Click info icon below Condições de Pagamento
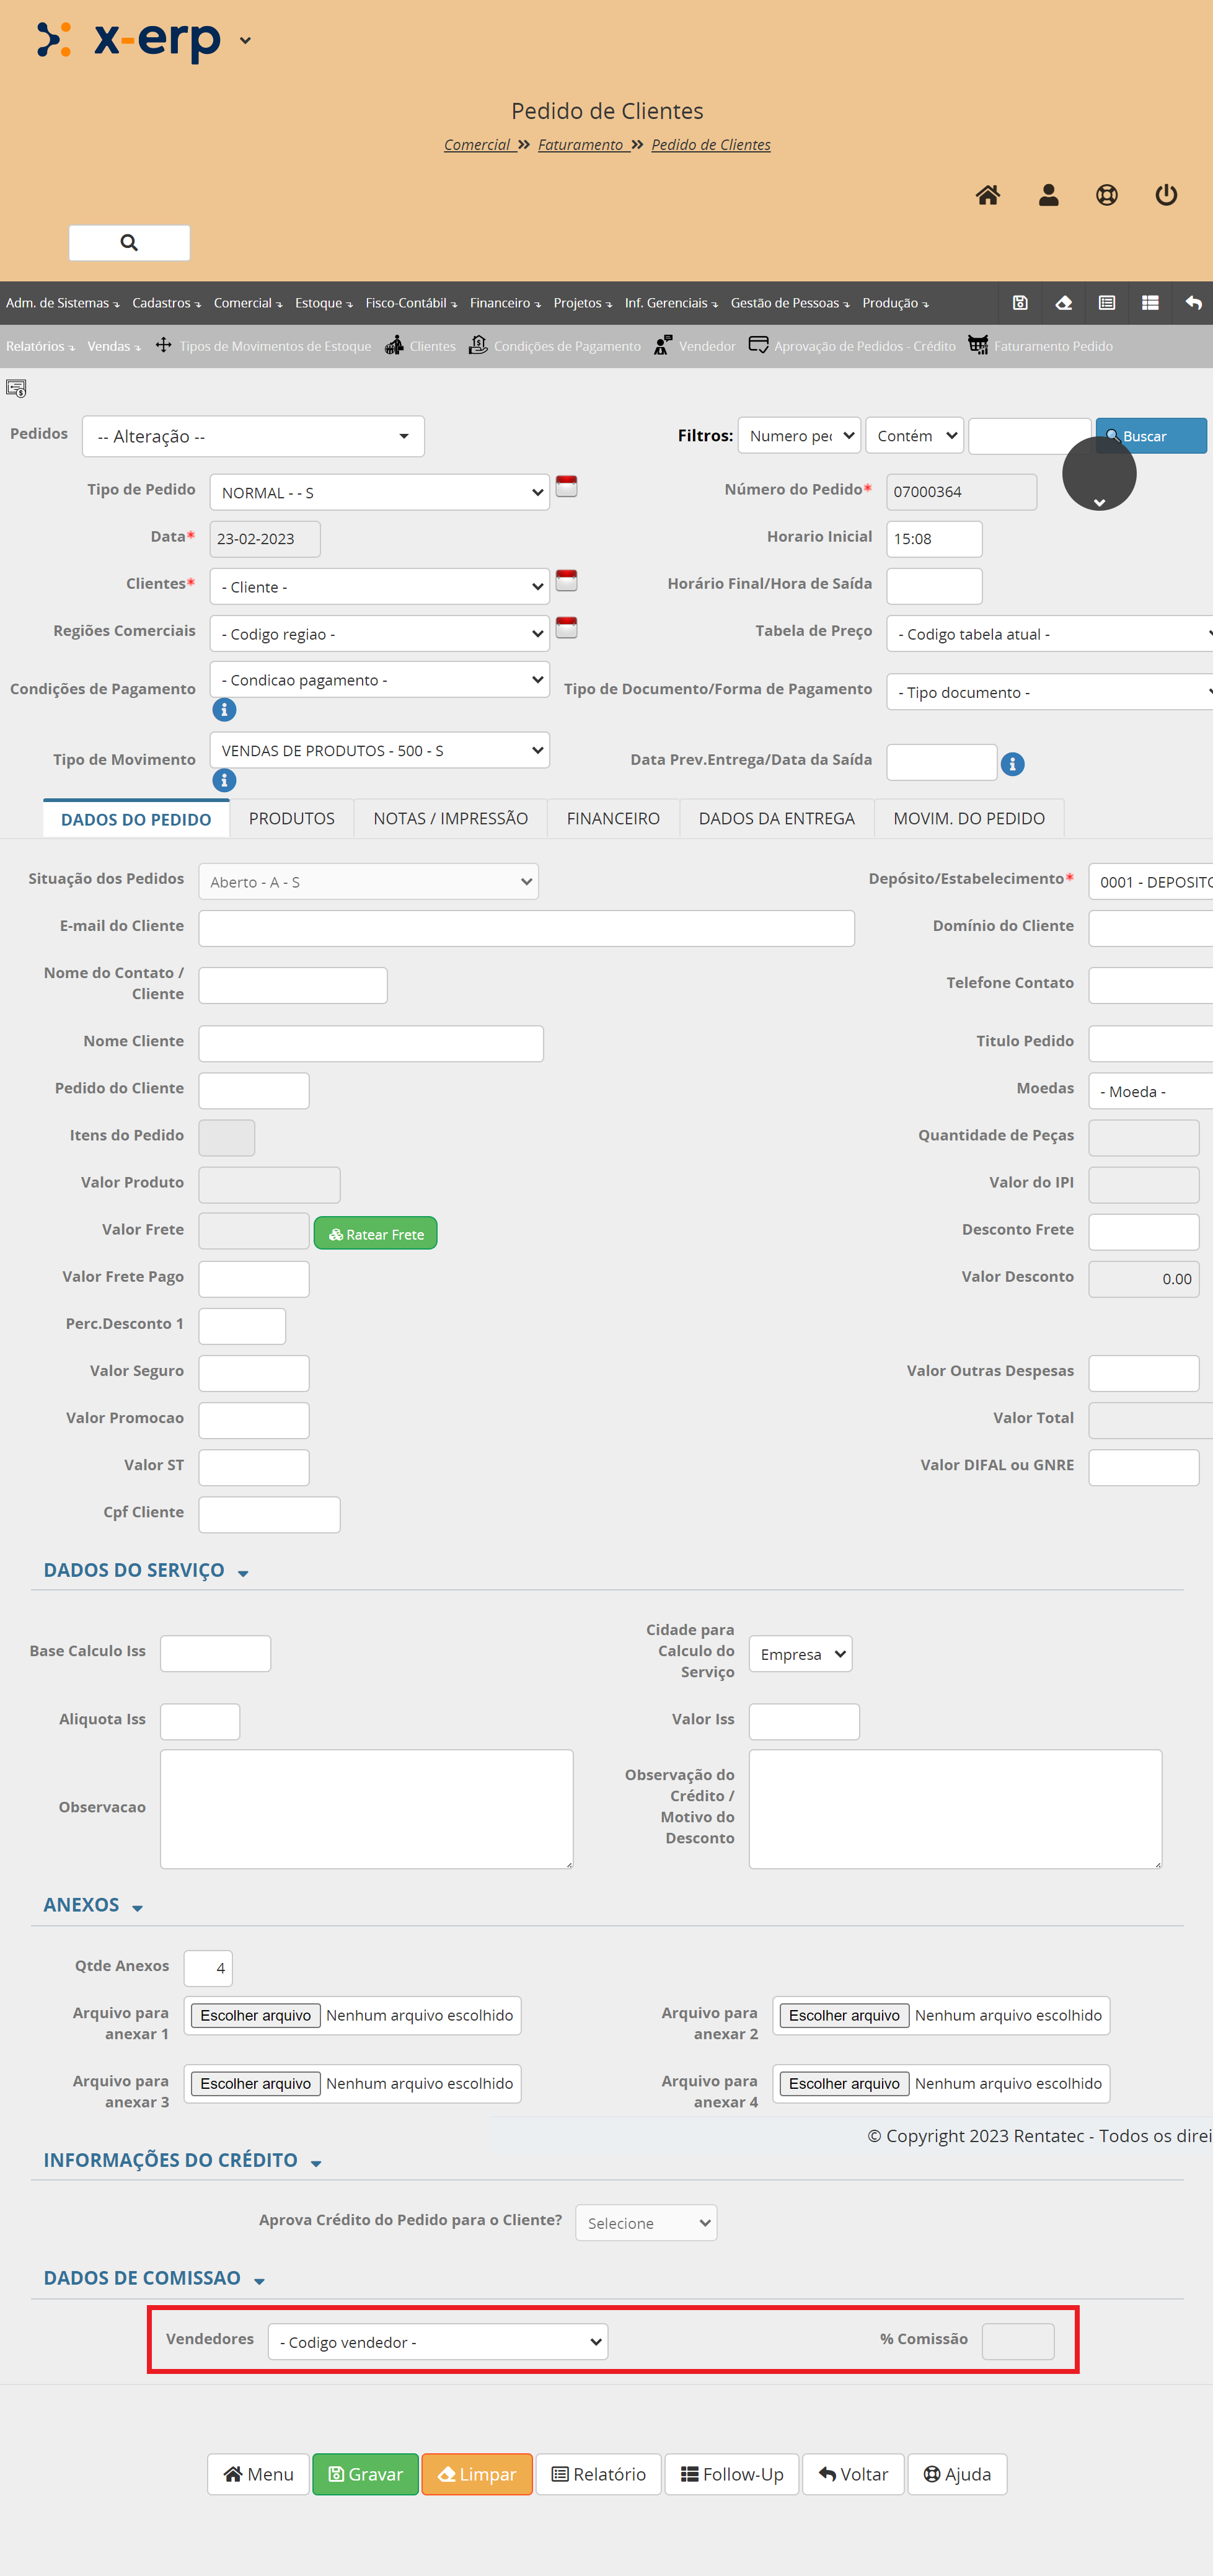 tap(224, 710)
